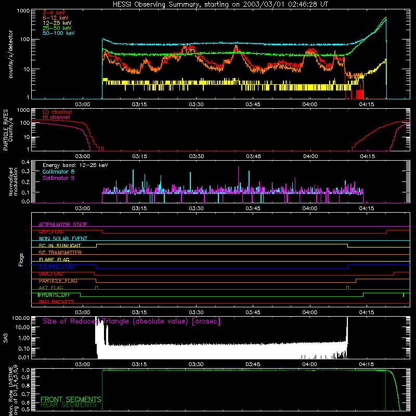The image size is (416, 416).
Task: Select the HI channel legend label
Action: [x=57, y=118]
